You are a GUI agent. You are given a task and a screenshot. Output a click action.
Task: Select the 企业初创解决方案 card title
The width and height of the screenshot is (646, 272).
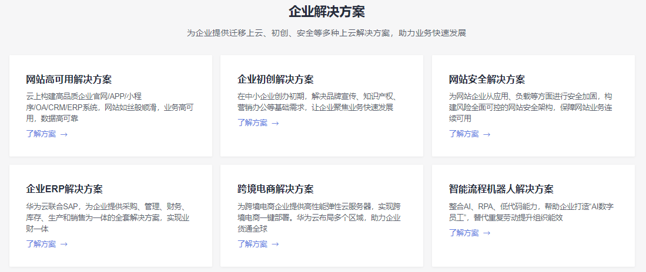tap(275, 80)
